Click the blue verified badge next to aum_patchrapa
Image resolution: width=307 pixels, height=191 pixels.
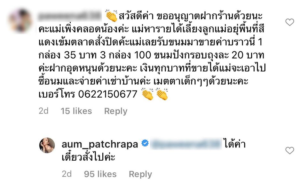pos(145,143)
